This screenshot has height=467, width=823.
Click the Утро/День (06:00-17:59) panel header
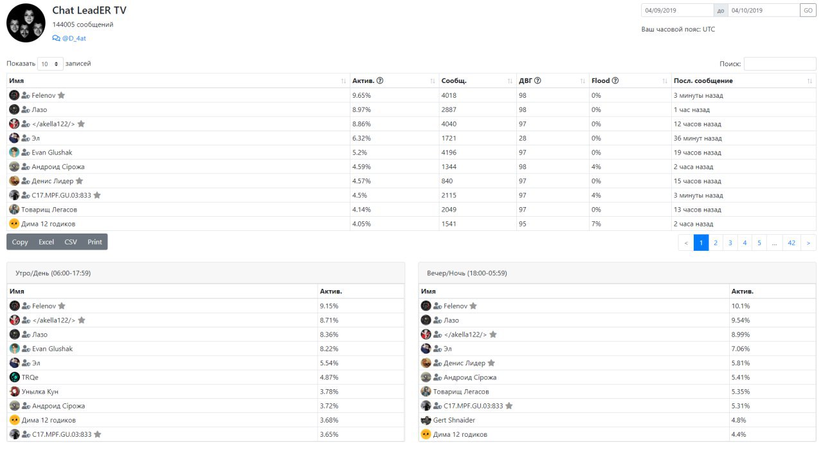(x=206, y=273)
